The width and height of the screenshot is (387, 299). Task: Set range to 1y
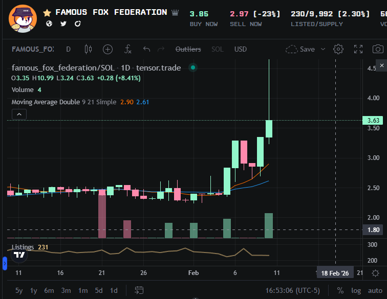pos(34,291)
